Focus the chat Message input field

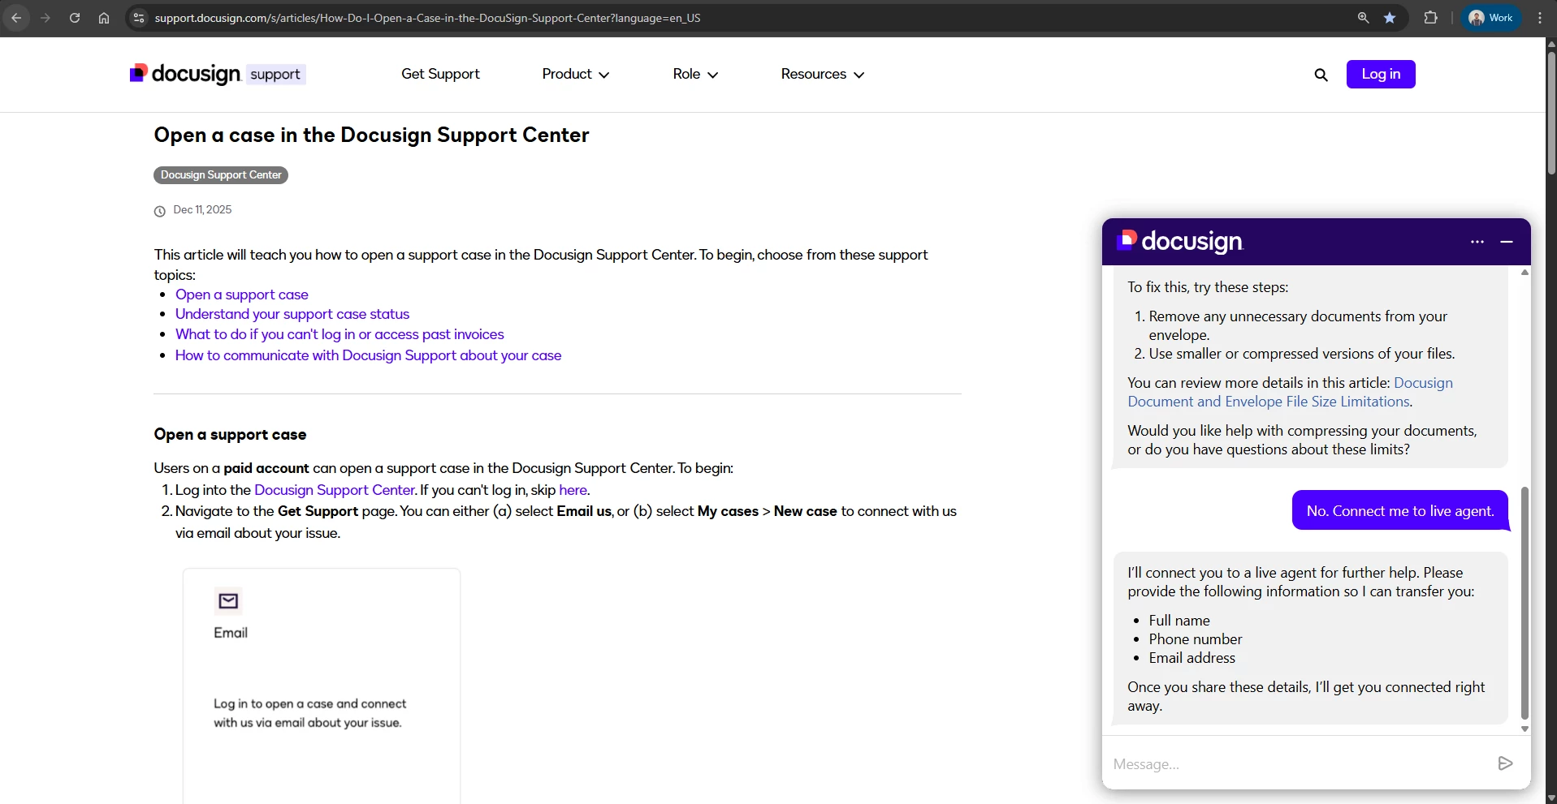pos(1300,763)
